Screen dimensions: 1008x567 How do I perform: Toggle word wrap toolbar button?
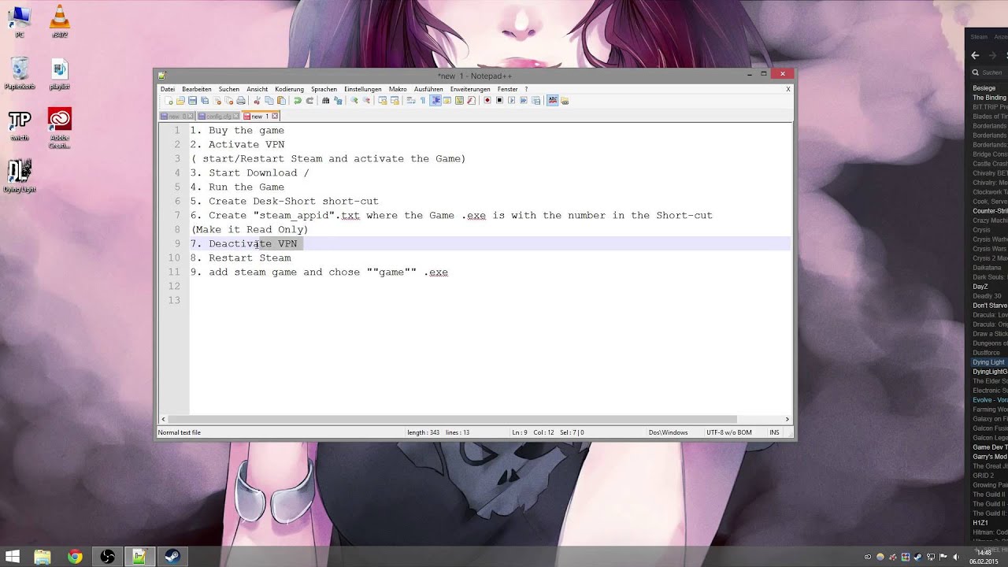point(411,100)
